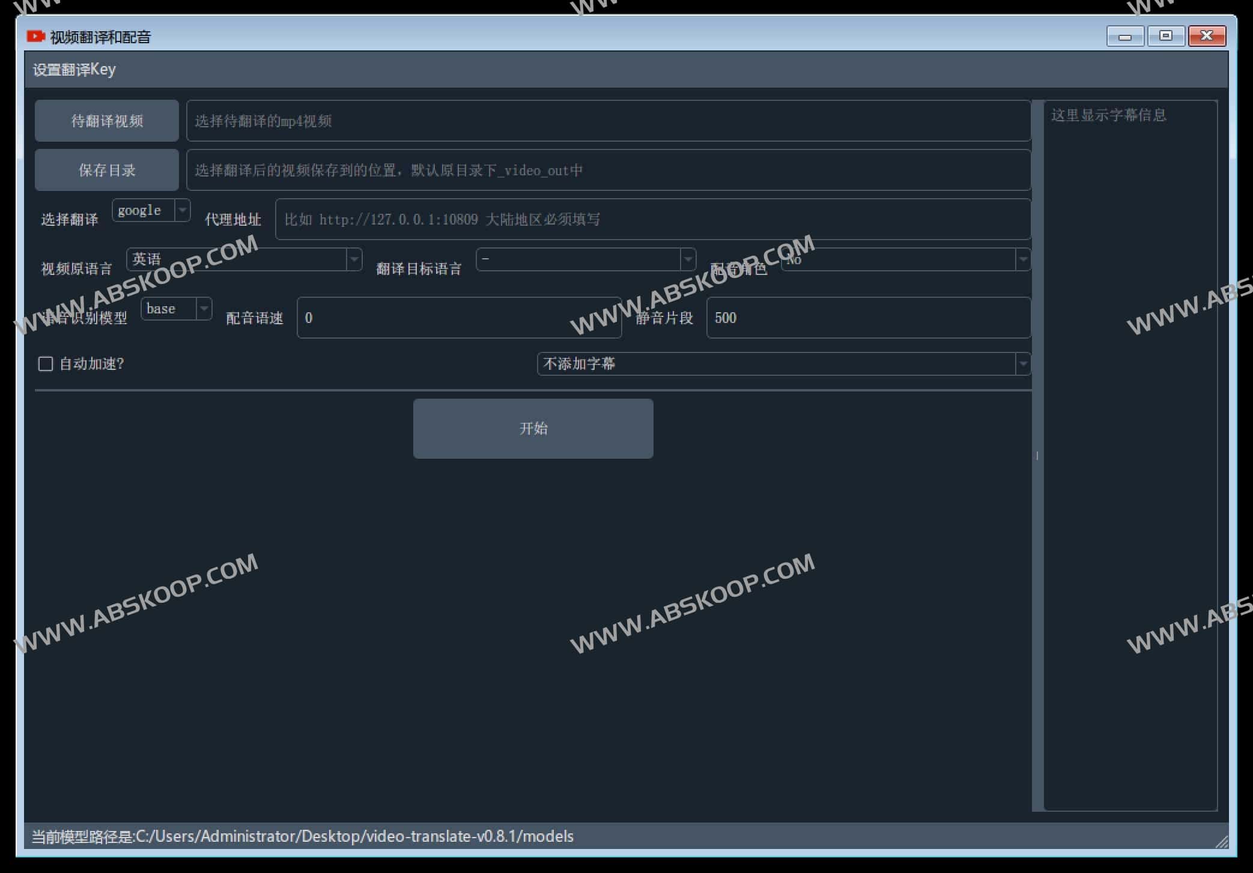Enable the 自动加速 checkbox
The height and width of the screenshot is (873, 1253).
tap(46, 364)
